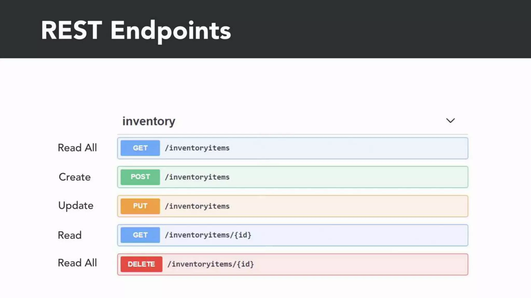Click the inventory section heading
531x298 pixels.
click(149, 121)
